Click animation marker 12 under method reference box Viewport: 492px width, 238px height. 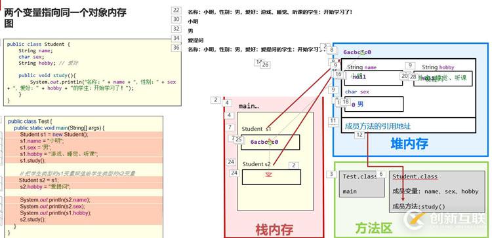[360, 135]
